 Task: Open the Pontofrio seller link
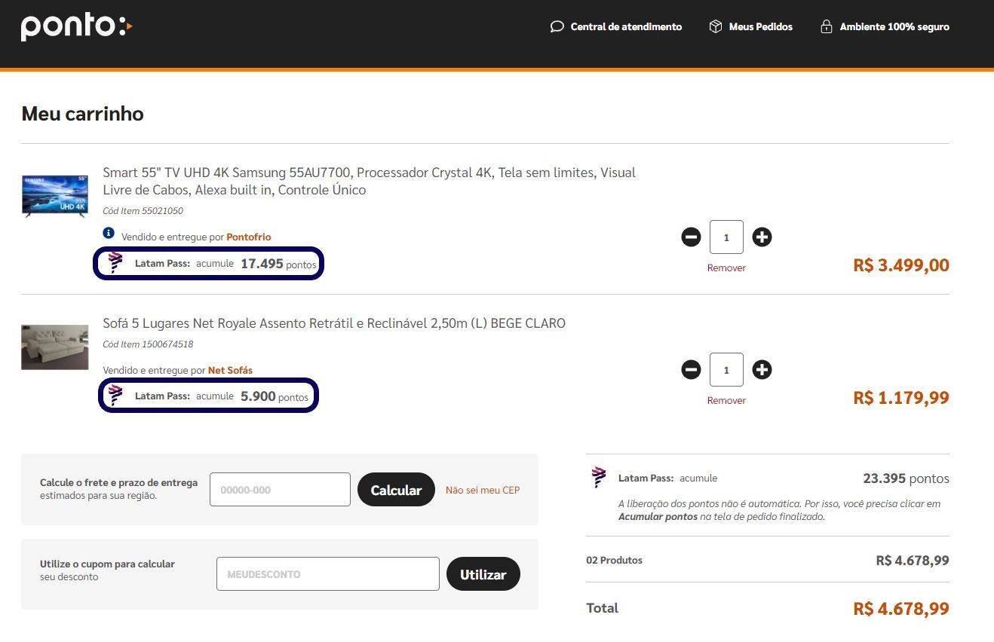click(x=249, y=237)
